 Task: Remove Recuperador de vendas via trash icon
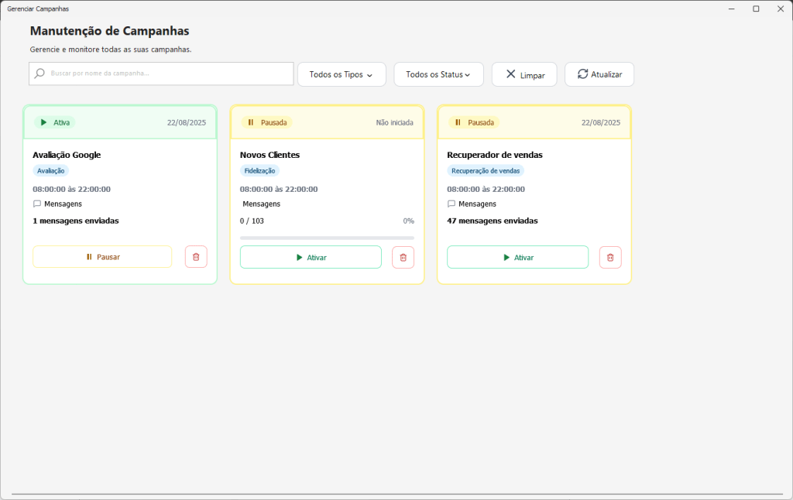pyautogui.click(x=610, y=257)
